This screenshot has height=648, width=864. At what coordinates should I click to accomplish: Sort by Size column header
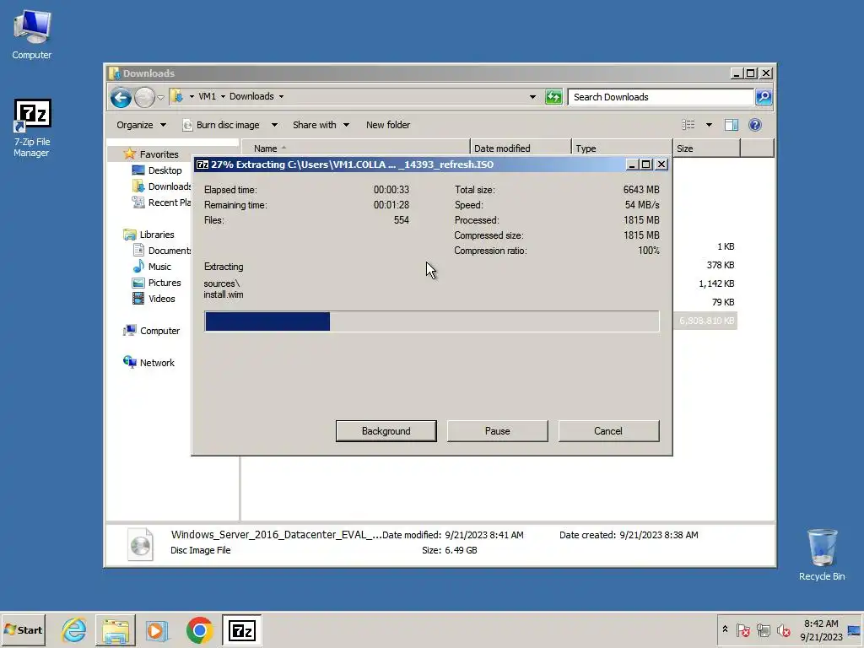click(x=706, y=148)
